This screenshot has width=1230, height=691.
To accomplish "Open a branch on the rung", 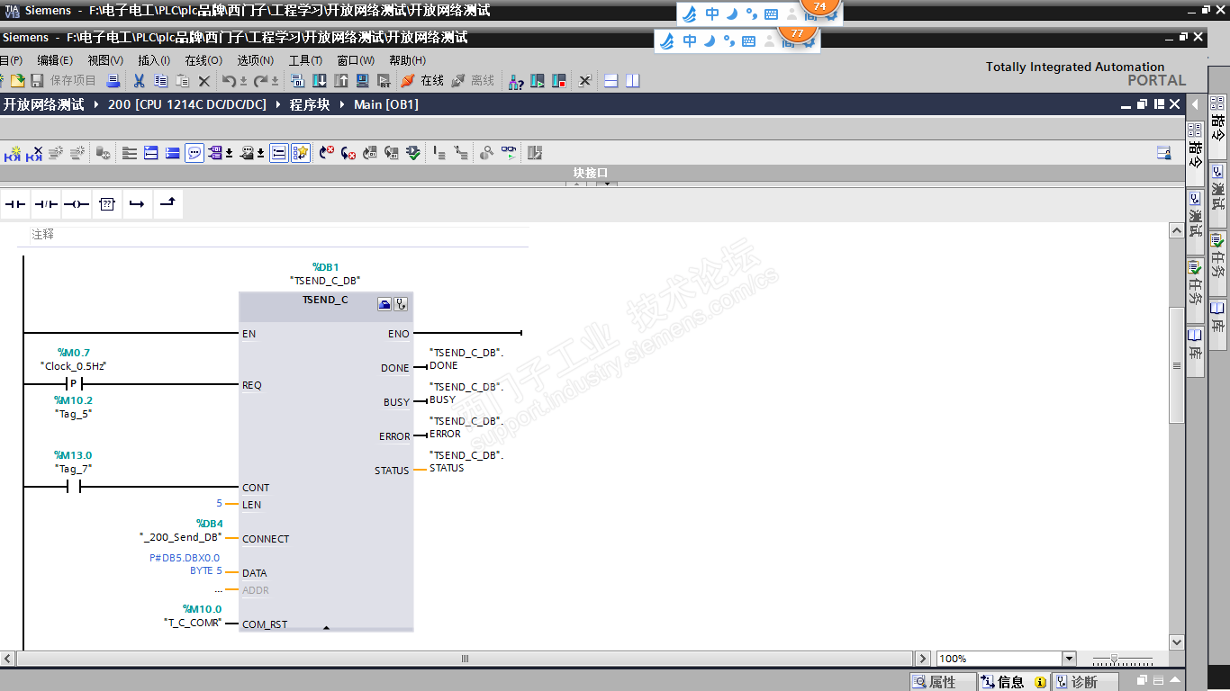I will pos(137,204).
